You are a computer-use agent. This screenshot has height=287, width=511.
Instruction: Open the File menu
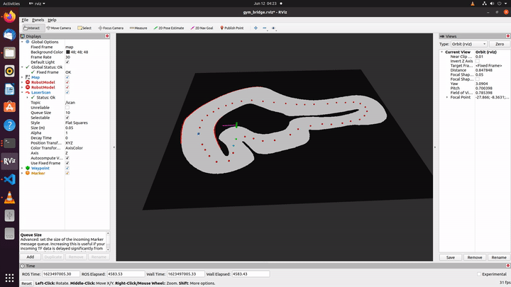click(25, 20)
